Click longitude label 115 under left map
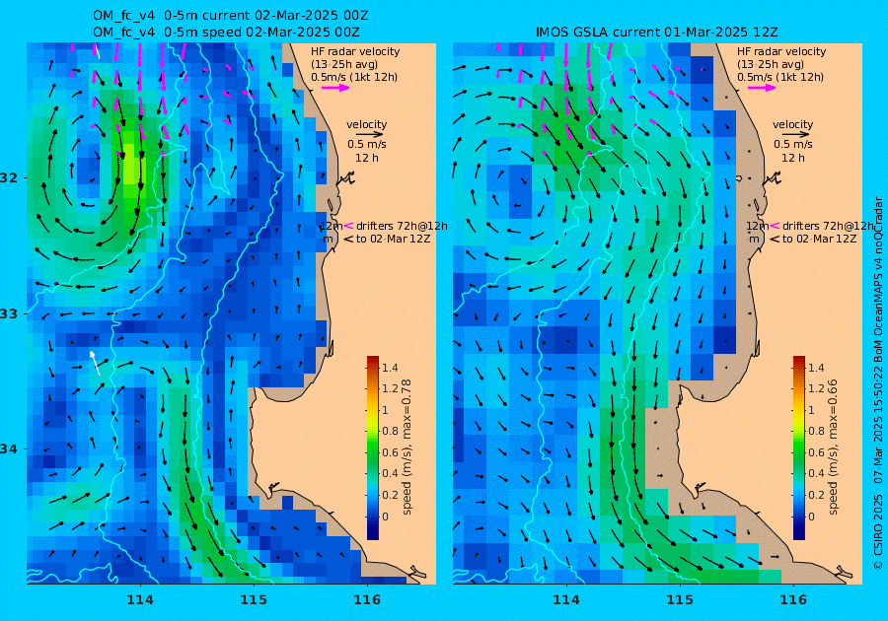Image resolution: width=888 pixels, height=621 pixels. click(254, 599)
